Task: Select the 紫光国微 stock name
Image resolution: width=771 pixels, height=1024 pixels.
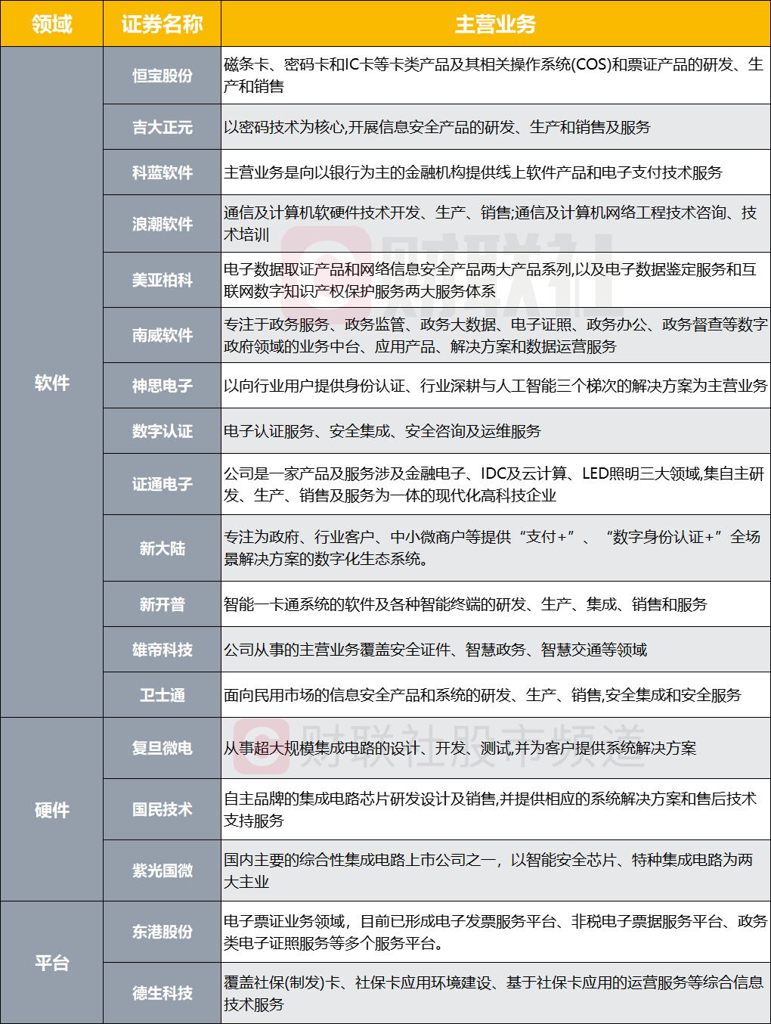Action: (x=162, y=870)
